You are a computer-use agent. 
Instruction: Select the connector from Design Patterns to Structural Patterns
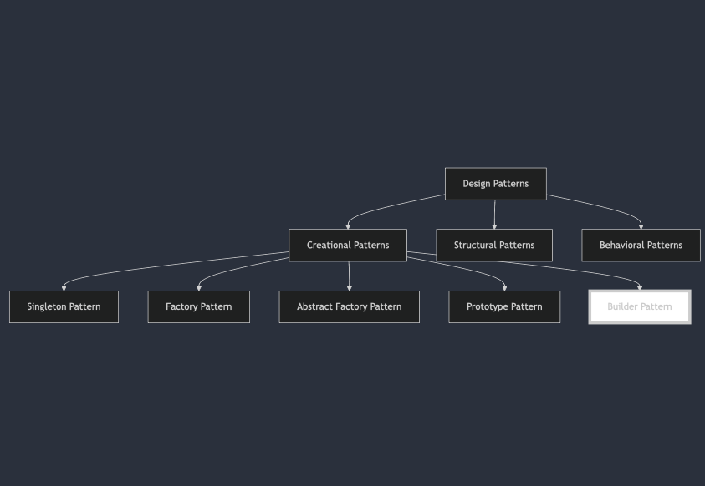[x=494, y=215]
